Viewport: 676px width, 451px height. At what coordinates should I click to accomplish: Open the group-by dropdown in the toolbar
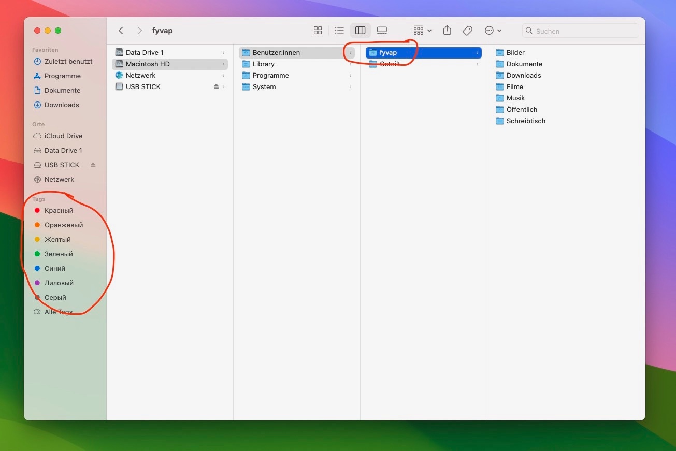click(x=422, y=31)
